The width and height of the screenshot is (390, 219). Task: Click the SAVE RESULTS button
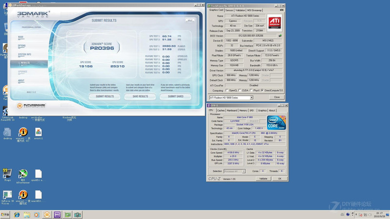pyautogui.click(x=140, y=96)
